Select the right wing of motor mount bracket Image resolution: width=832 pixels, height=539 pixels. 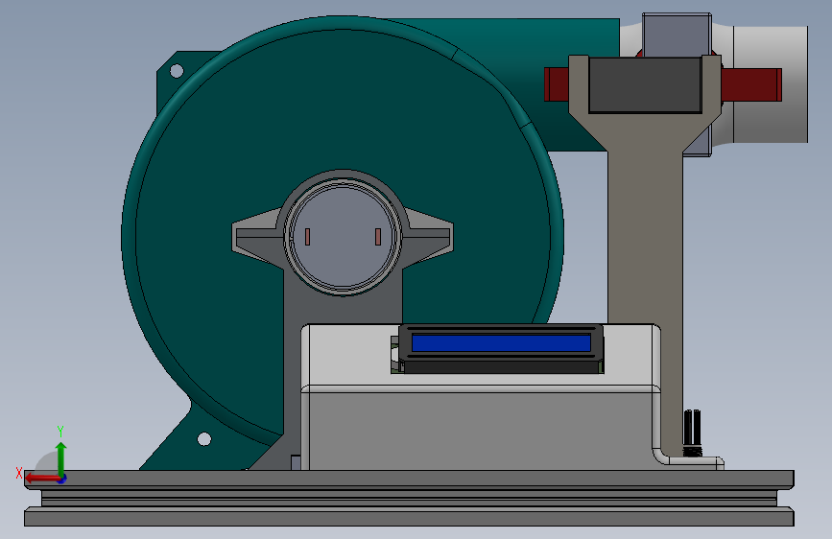click(428, 237)
